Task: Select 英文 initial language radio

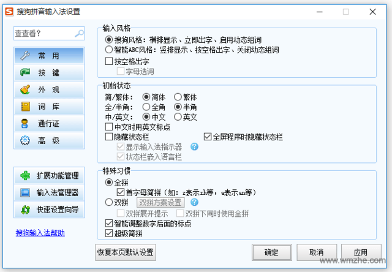Action: 178,117
